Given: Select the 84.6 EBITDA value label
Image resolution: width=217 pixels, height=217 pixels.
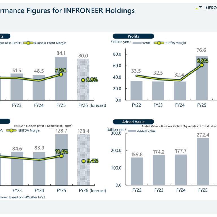Looking at the screenshot, I should 17,149.
